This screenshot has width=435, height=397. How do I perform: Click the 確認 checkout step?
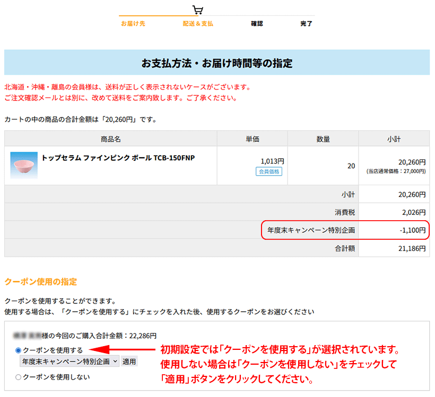click(257, 24)
